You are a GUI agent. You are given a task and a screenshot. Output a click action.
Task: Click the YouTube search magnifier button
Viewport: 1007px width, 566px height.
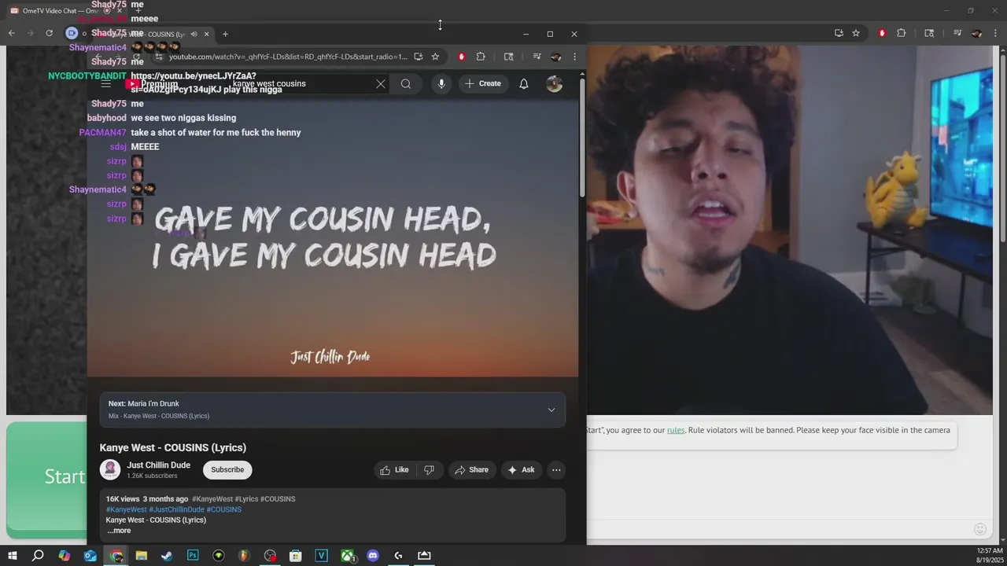click(x=406, y=84)
